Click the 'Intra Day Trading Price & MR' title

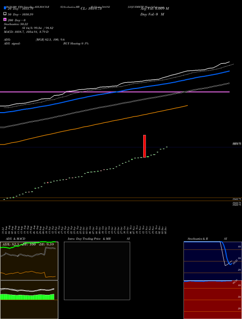click(x=89, y=239)
